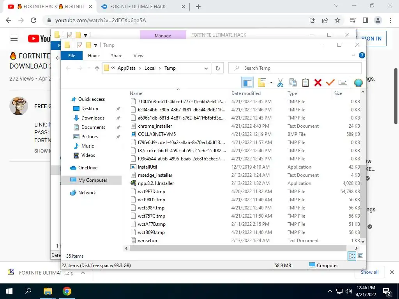Toggle the navigation pane layout icon
Screen dimensions: 399x299
(x=247, y=83)
